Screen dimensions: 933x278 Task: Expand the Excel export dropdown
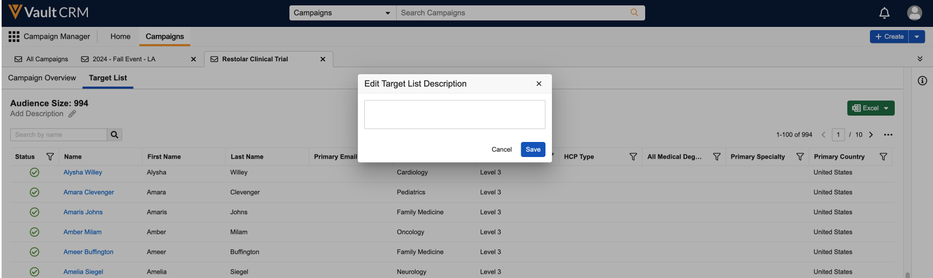pos(886,108)
